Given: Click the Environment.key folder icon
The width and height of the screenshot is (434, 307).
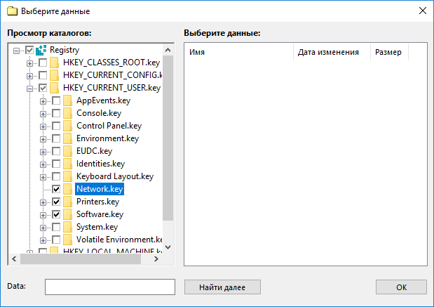Looking at the screenshot, I should pyautogui.click(x=67, y=138).
